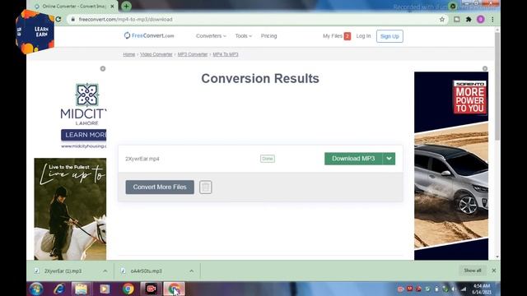Open the screen recorder taskbar icon
The height and width of the screenshot is (296, 527).
click(x=152, y=289)
